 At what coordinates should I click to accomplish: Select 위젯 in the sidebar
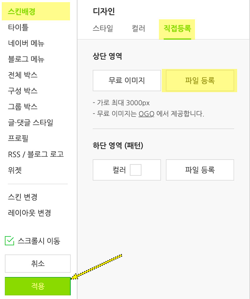(x=14, y=170)
